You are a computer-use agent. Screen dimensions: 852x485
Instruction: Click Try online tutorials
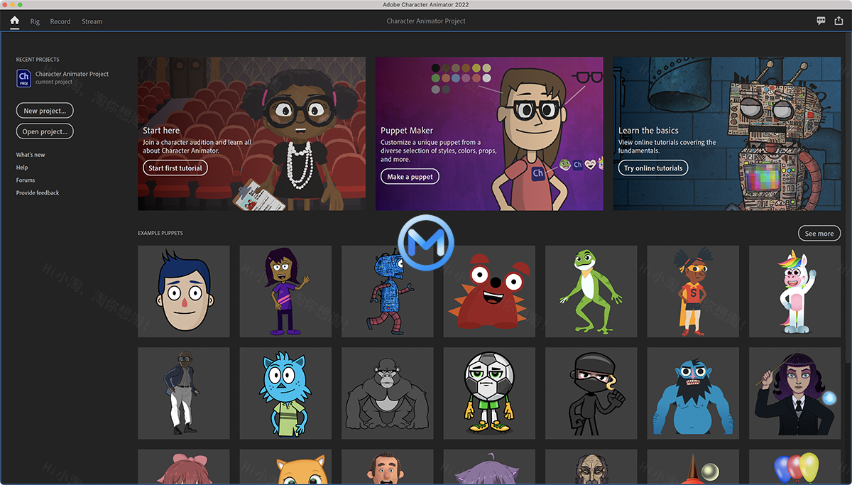click(652, 168)
